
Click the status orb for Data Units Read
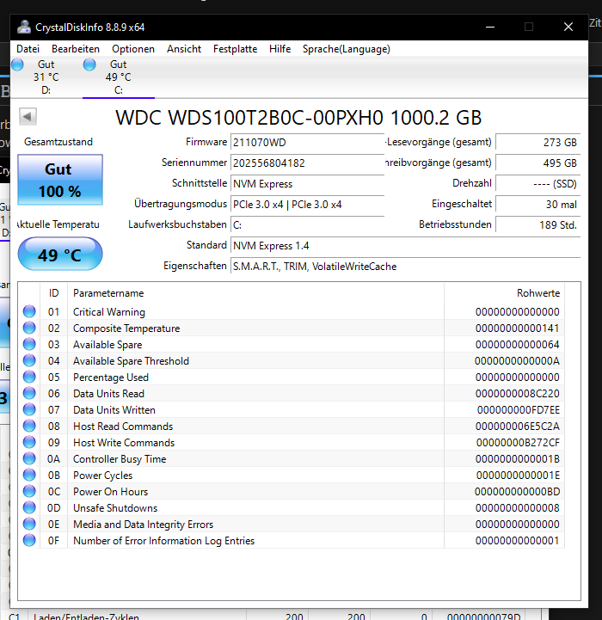tap(29, 394)
